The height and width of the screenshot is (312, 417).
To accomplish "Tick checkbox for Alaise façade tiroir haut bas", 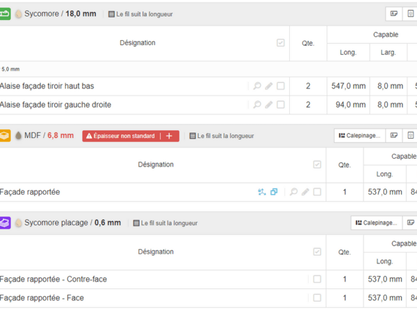I will click(281, 86).
